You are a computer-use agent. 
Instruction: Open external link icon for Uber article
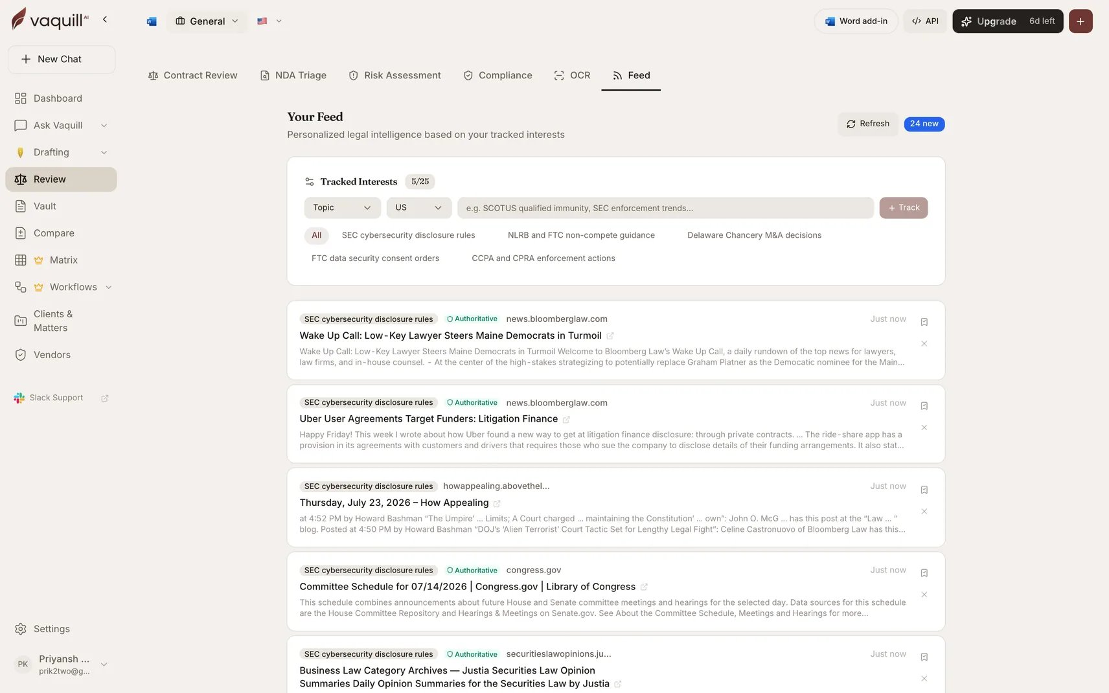tap(566, 420)
